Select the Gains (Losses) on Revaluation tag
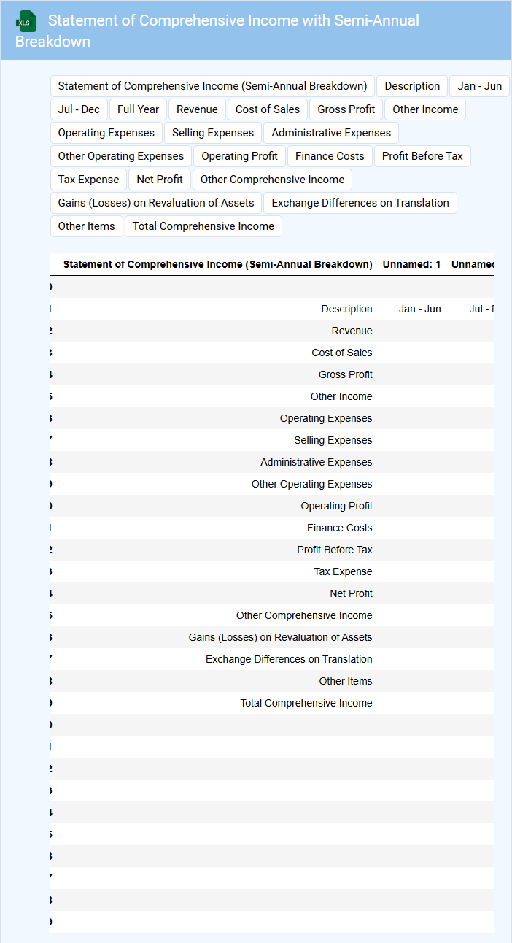The image size is (512, 943). 156,203
